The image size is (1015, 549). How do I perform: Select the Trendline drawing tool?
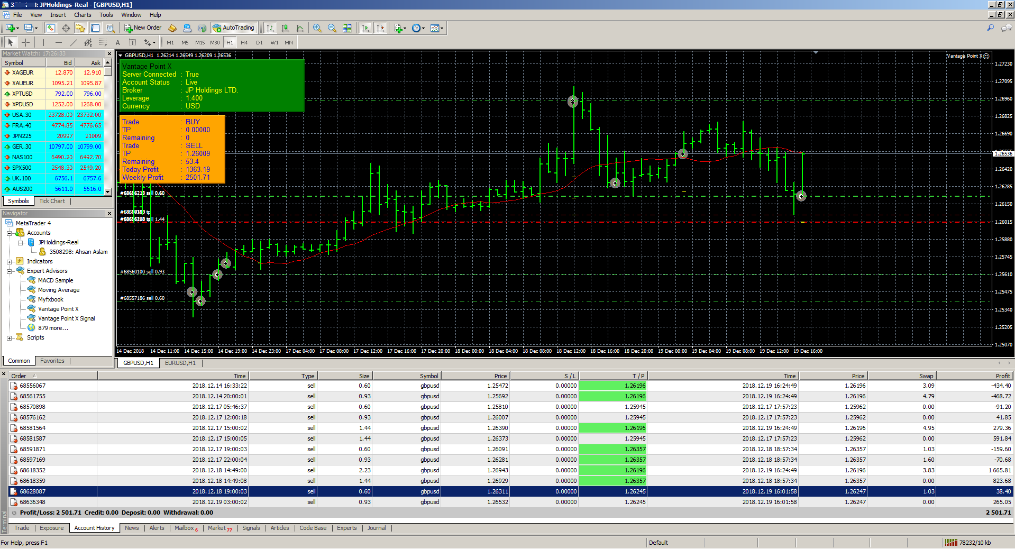pyautogui.click(x=73, y=42)
